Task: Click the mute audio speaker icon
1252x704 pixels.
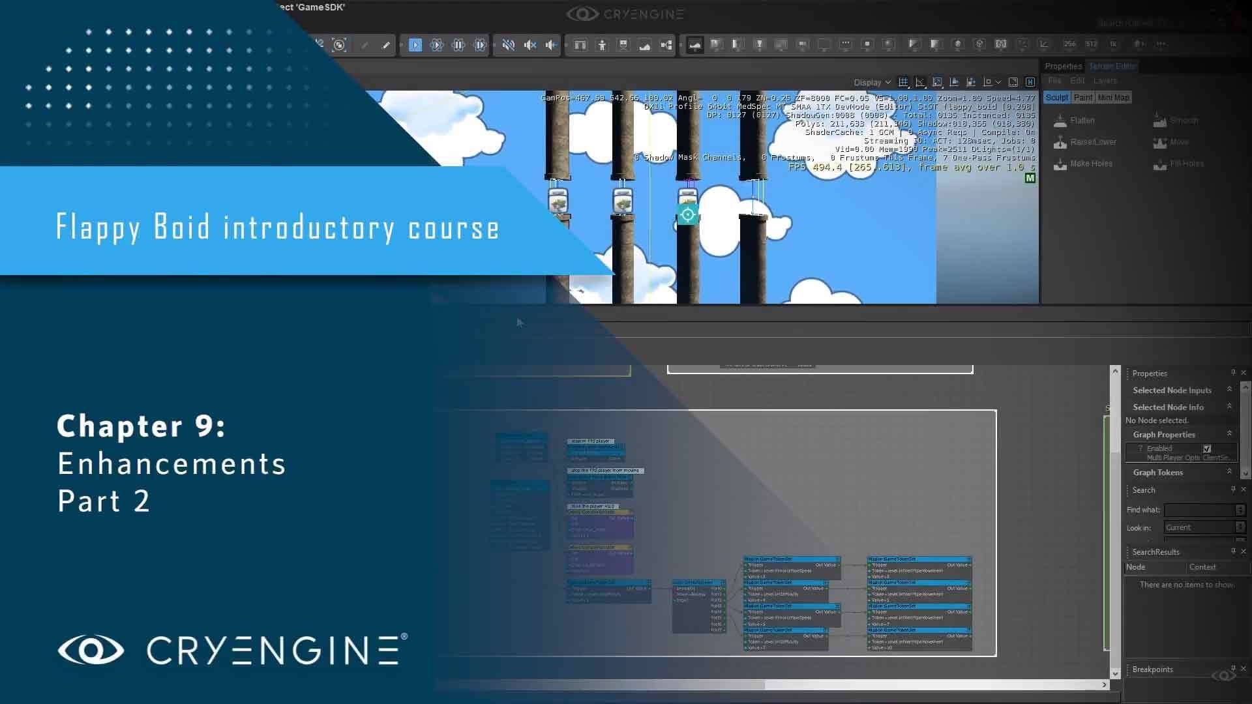Action: point(509,45)
